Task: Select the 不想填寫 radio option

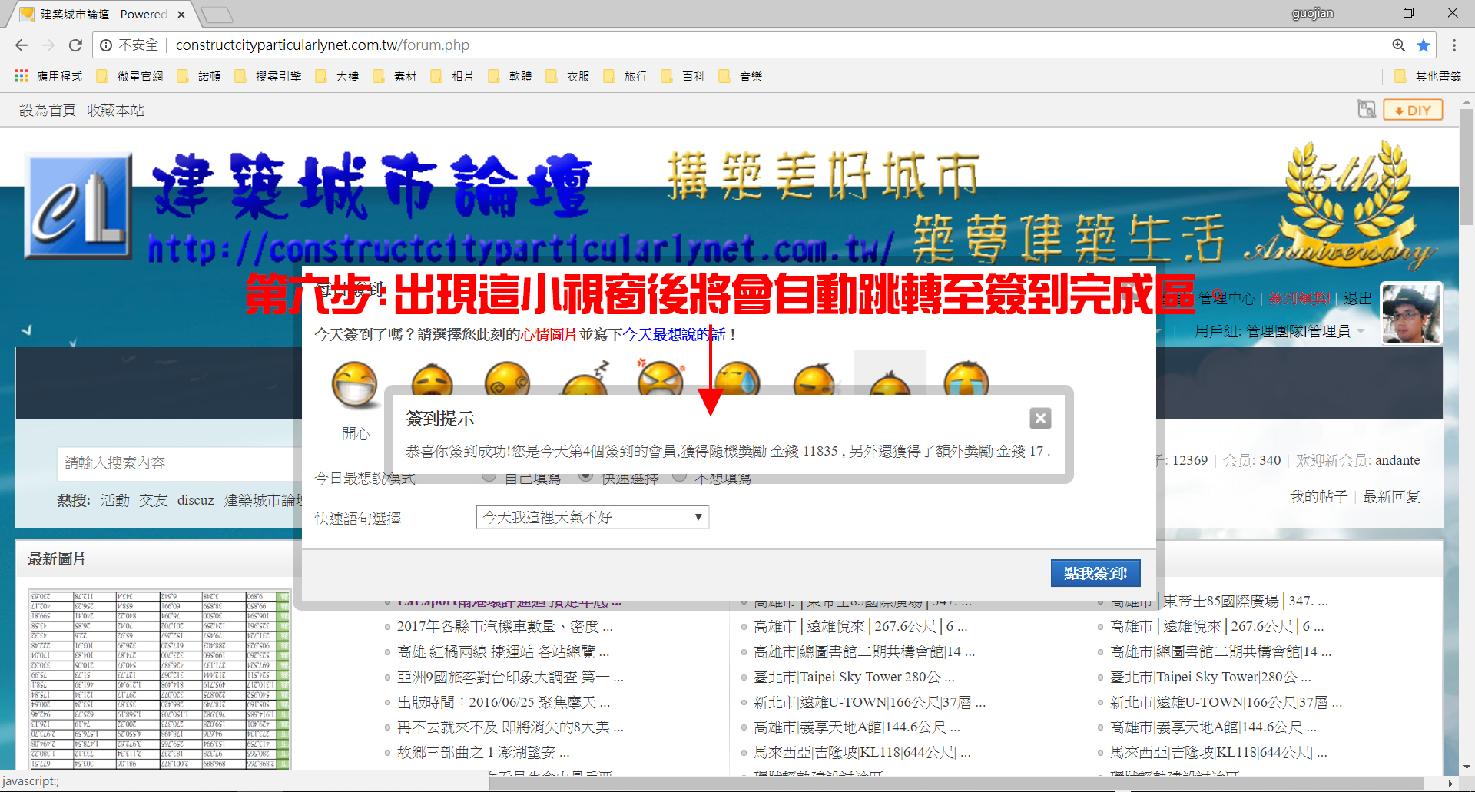Action: [679, 478]
